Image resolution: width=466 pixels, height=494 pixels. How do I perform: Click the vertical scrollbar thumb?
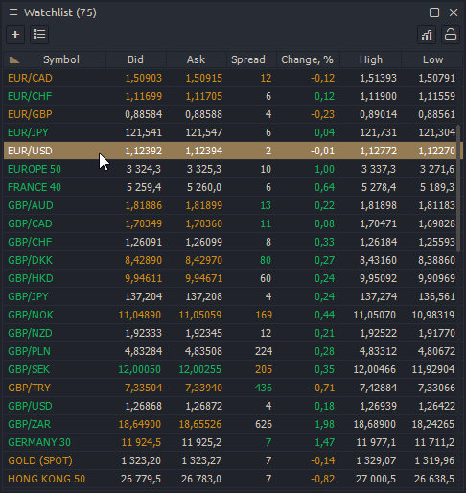[x=459, y=189]
